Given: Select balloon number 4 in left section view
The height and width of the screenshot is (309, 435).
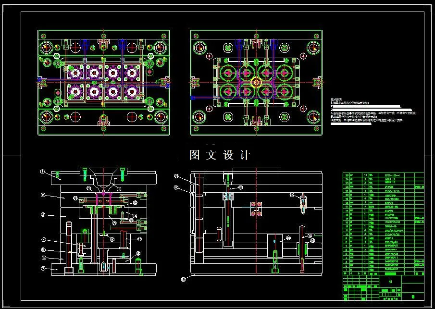Looking at the screenshot, I should pos(44,240).
